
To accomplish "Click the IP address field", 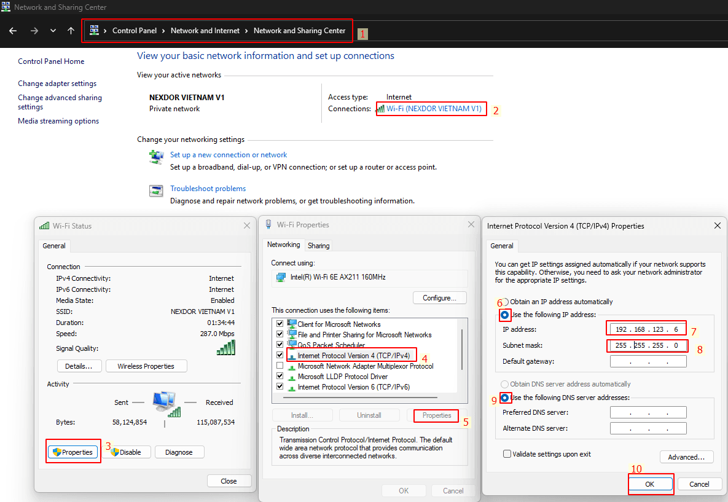I will point(648,329).
